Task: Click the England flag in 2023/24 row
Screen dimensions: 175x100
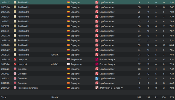Action: 68,64
